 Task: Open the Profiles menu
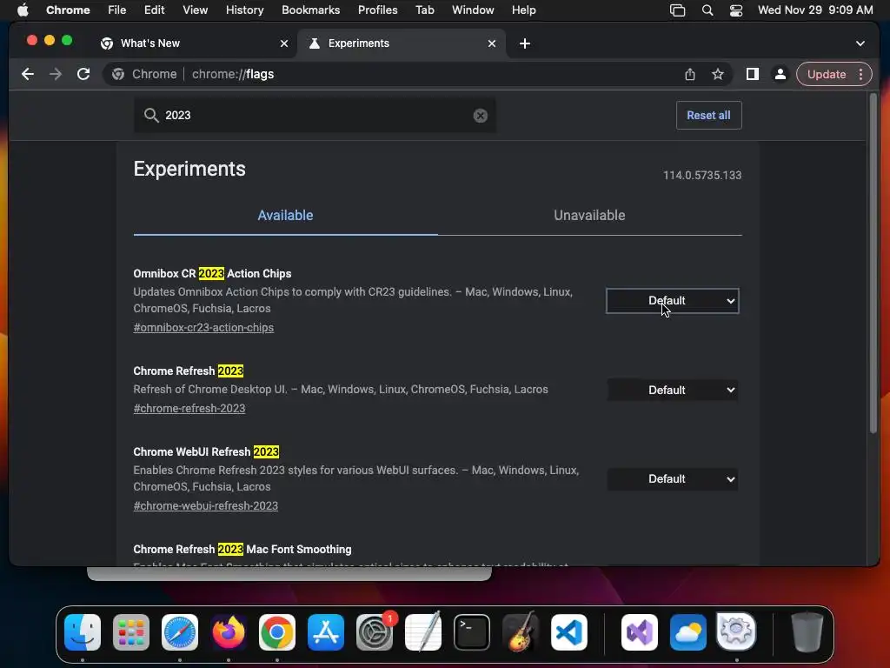click(377, 10)
